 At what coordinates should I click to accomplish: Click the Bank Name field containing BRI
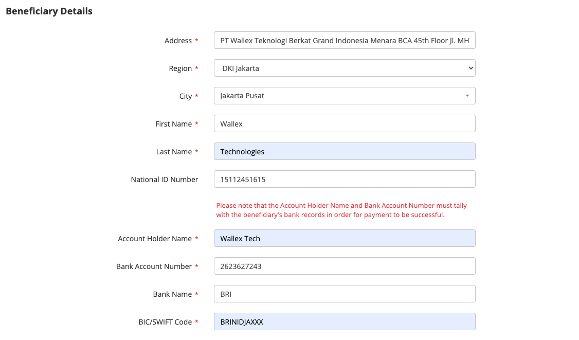pyautogui.click(x=345, y=294)
